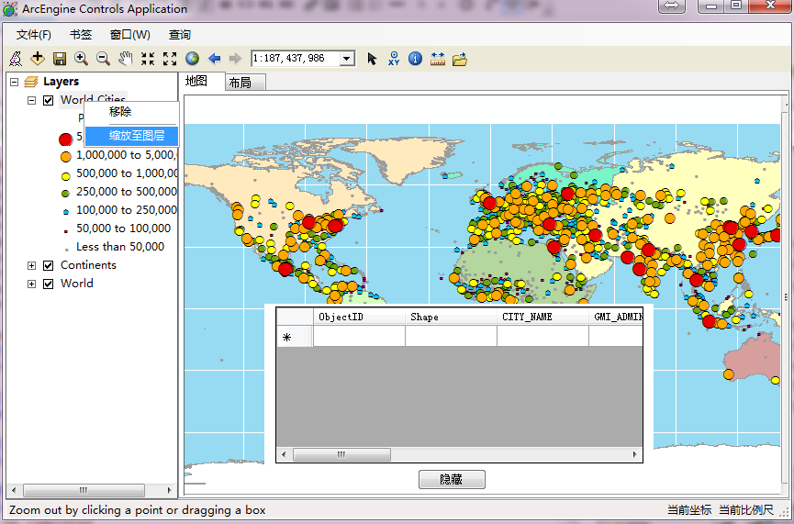Open the map scale dropdown arrow

[346, 59]
